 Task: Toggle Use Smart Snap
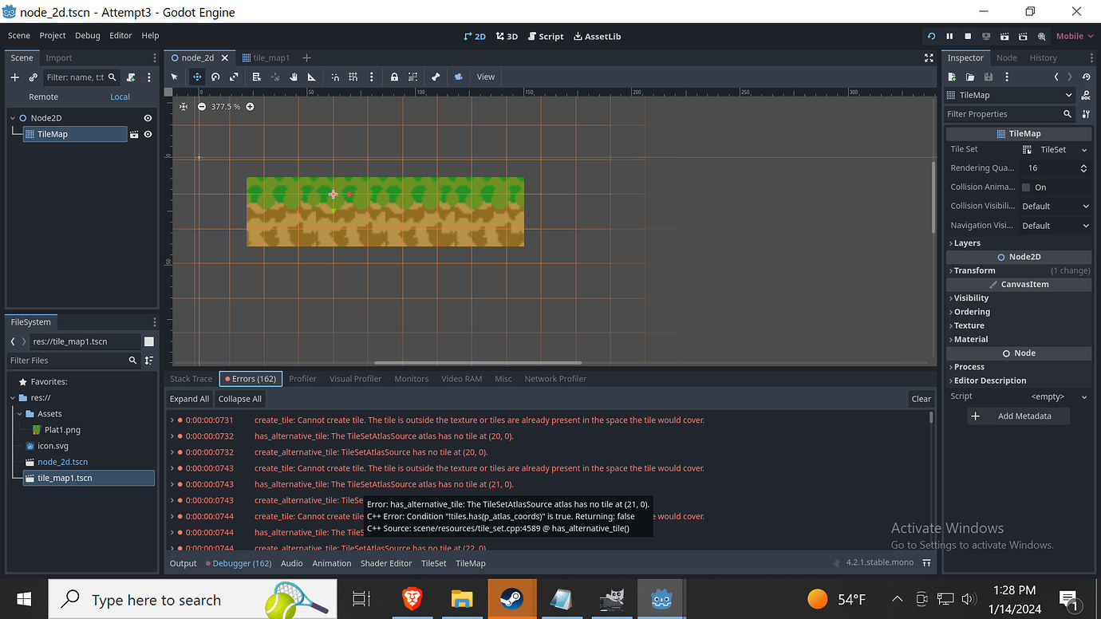(x=335, y=77)
